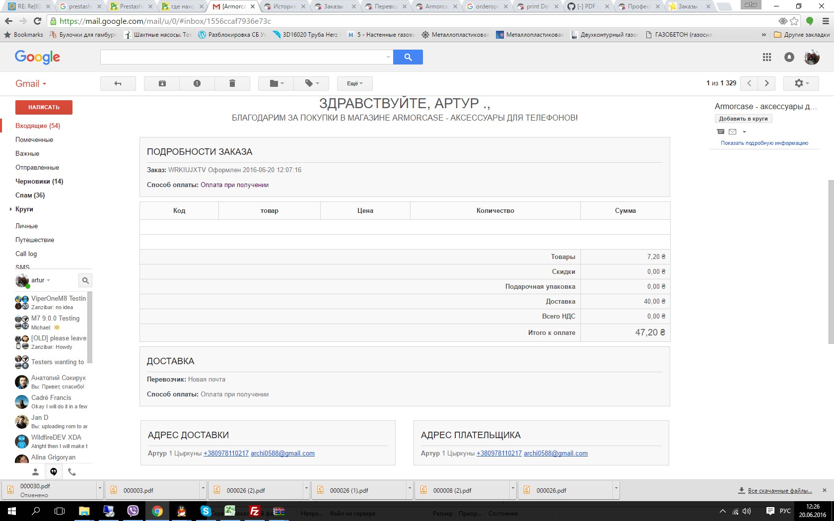Search chat contacts with magnifier icon
The width and height of the screenshot is (834, 521).
(x=85, y=280)
